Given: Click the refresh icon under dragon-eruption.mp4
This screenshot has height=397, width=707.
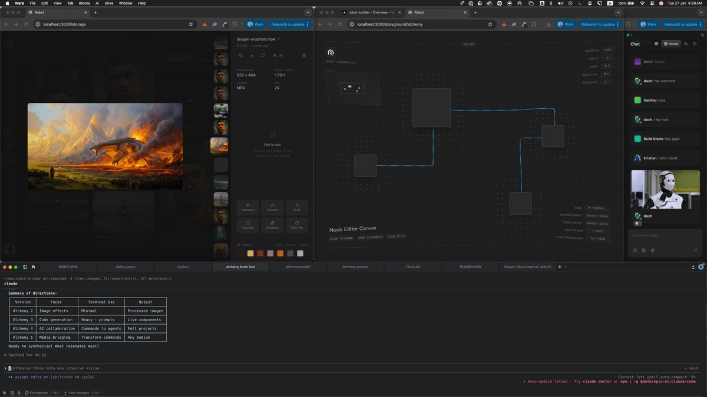Looking at the screenshot, I should click(263, 55).
